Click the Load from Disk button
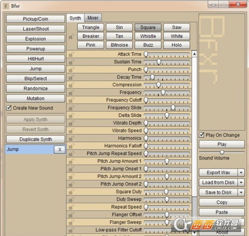 pos(218,183)
